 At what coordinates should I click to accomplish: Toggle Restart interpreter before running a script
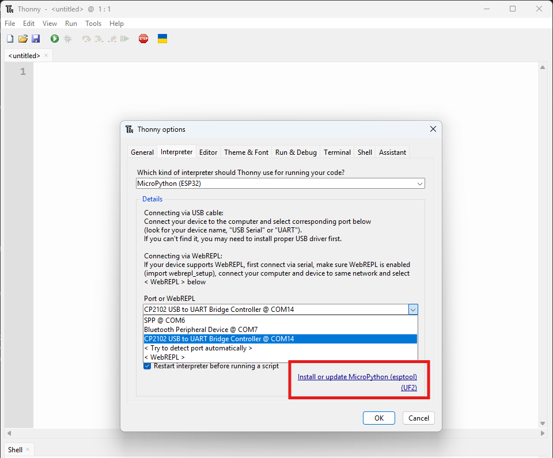click(147, 366)
